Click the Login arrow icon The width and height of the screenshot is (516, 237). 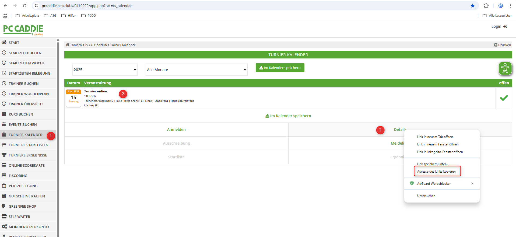[x=505, y=26]
